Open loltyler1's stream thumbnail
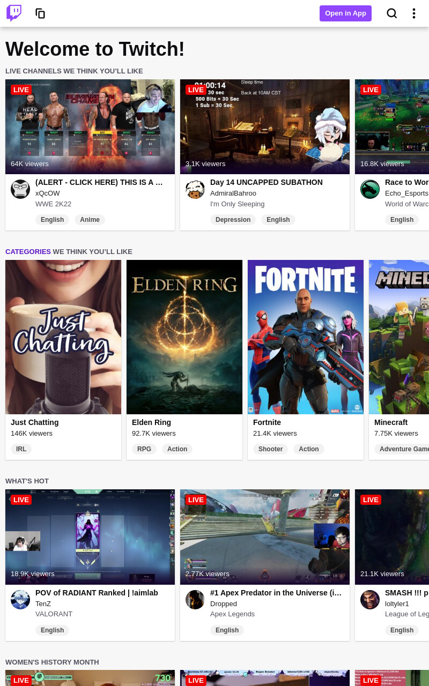The image size is (429, 686). coord(392,537)
